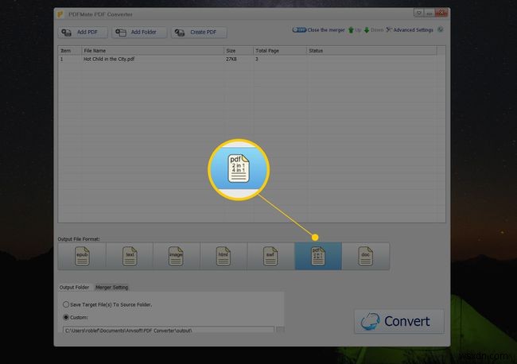The height and width of the screenshot is (364, 517).
Task: Select the image output format icon
Action: click(177, 256)
